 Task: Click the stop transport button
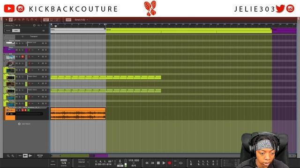click(x=158, y=163)
